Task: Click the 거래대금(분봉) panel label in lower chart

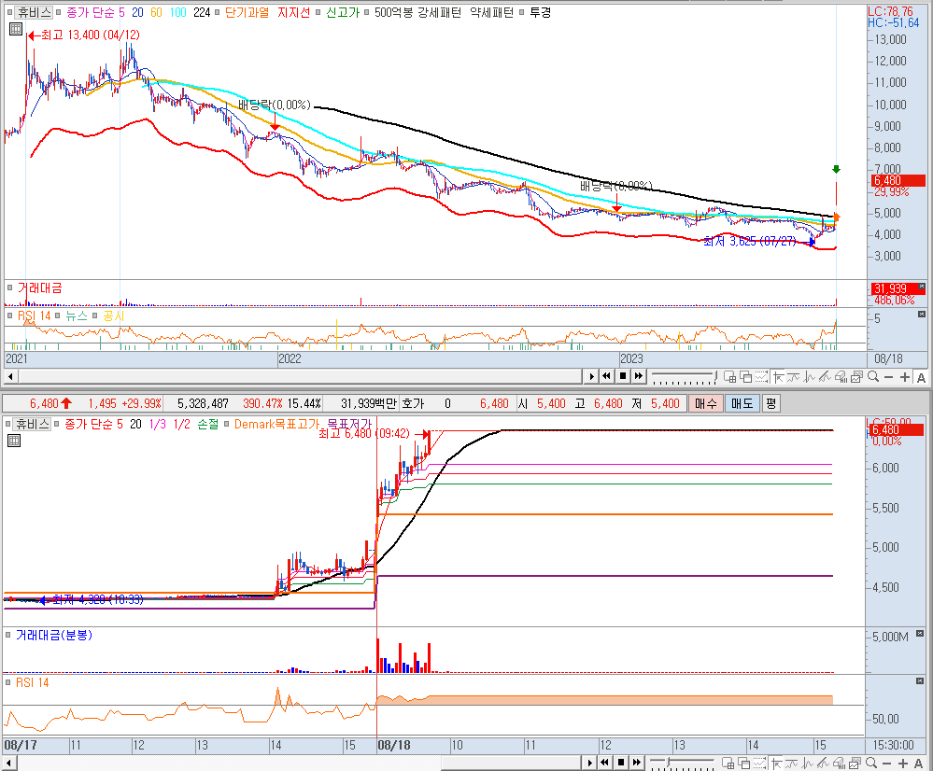Action: 54,636
